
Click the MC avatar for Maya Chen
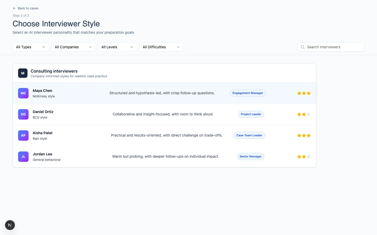pos(23,93)
